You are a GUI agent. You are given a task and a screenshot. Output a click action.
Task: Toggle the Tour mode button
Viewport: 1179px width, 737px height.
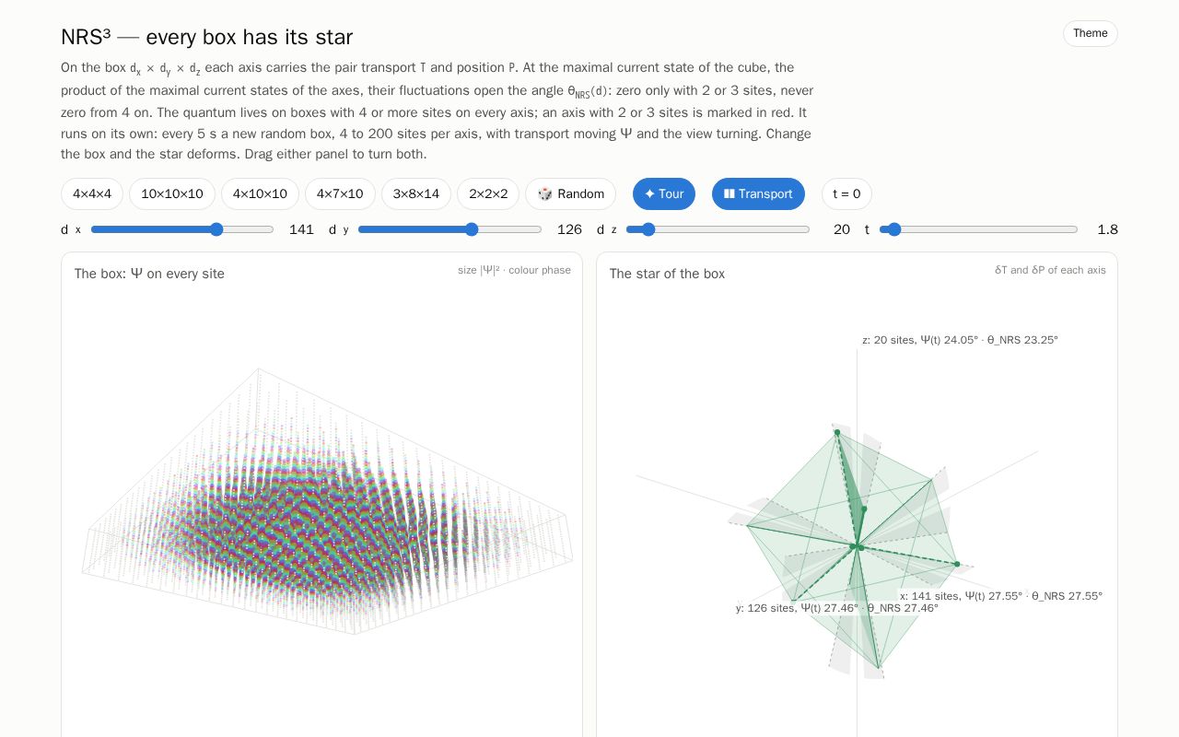(664, 193)
